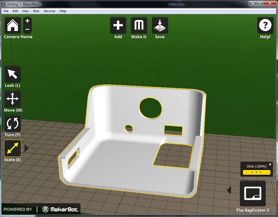This screenshot has width=278, height=217.
Task: Open the Help menu
Action: (63, 11)
